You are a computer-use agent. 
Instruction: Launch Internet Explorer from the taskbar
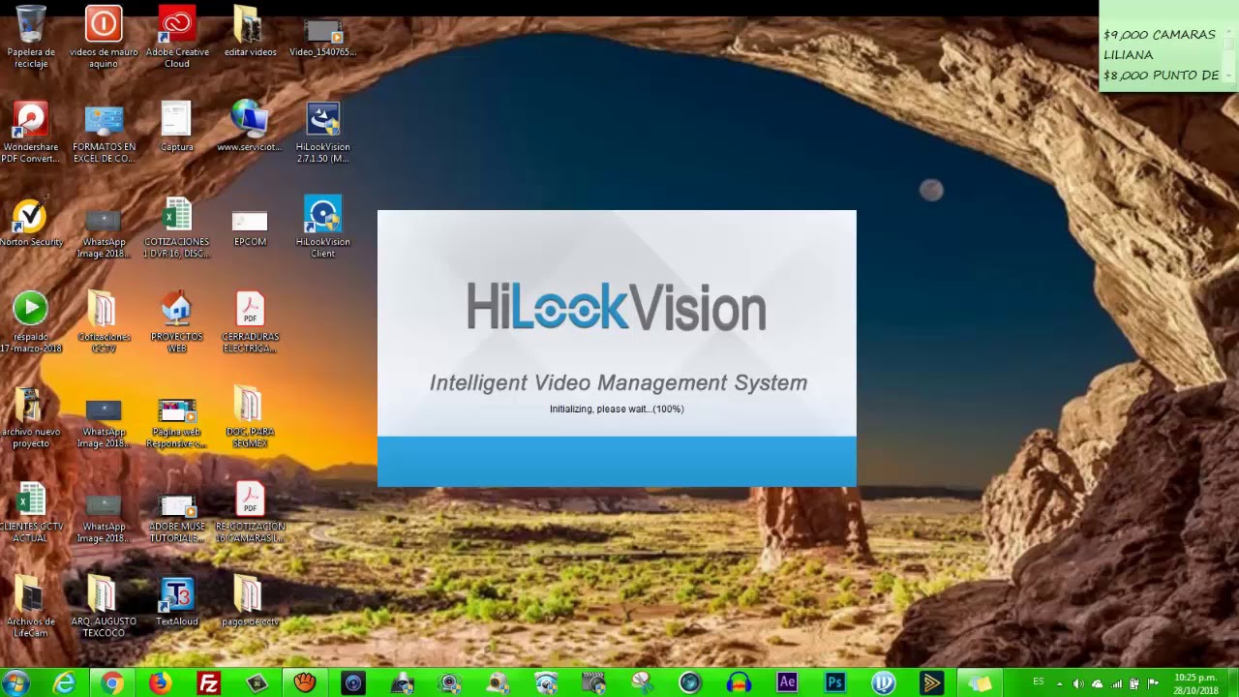pyautogui.click(x=64, y=683)
